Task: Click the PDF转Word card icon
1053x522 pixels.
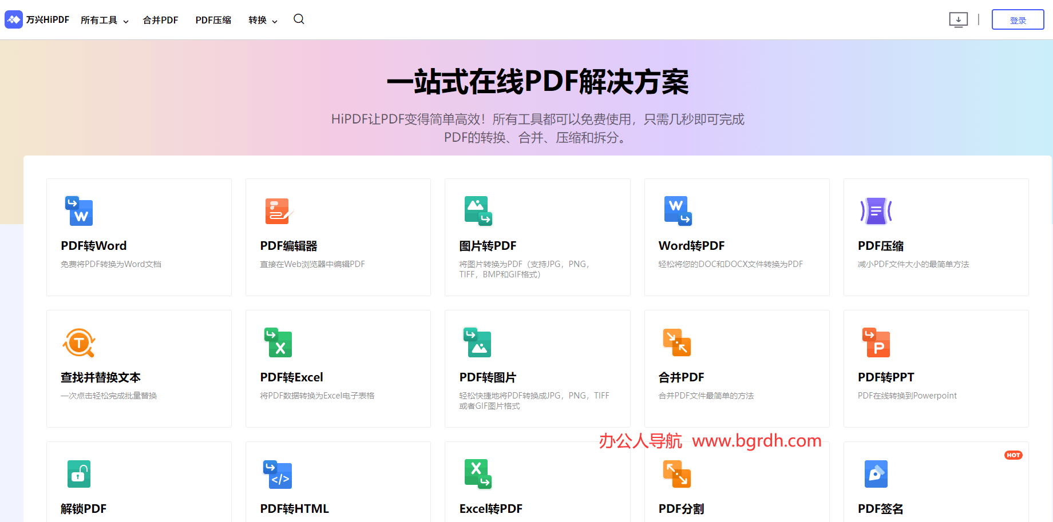Action: 79,211
